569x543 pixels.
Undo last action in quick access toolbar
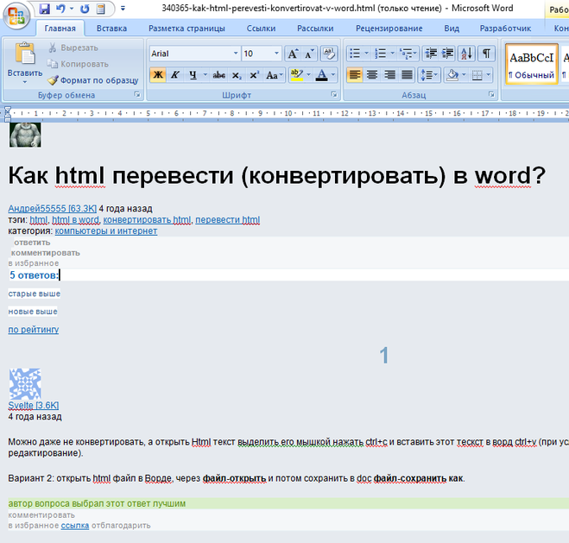[60, 9]
